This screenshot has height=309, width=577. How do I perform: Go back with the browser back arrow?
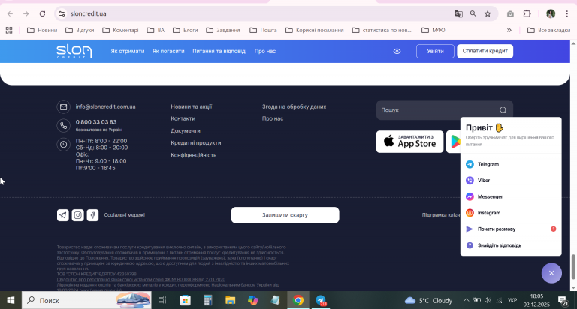(x=10, y=13)
